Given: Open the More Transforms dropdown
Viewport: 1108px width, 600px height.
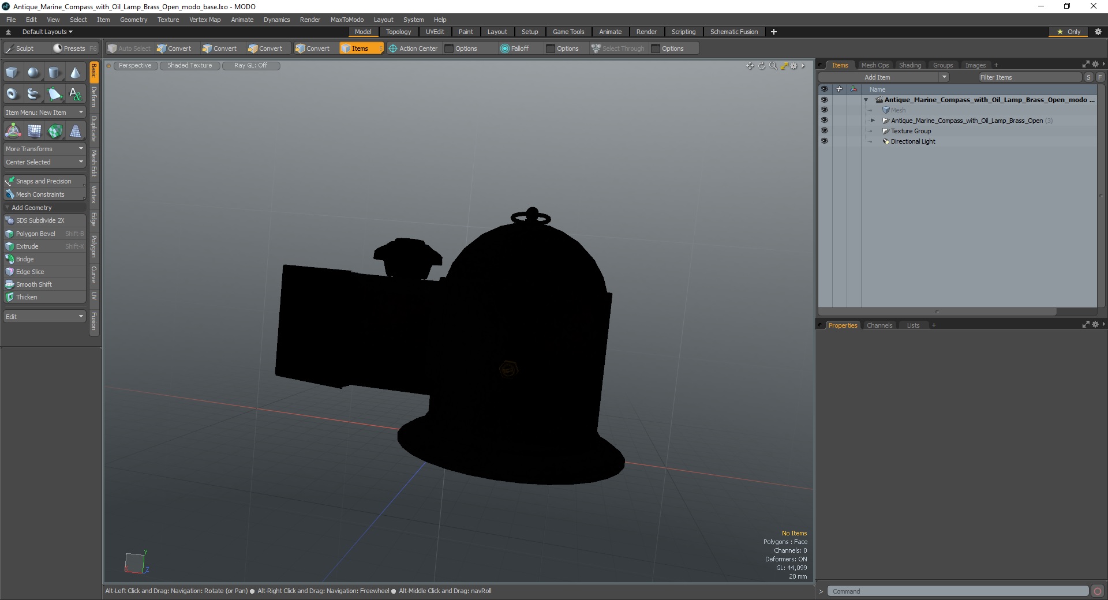Looking at the screenshot, I should (x=44, y=149).
